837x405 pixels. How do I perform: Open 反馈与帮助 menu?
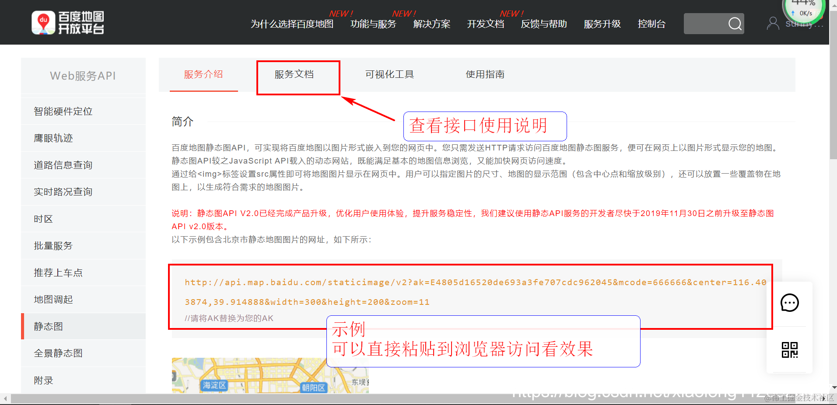(544, 24)
